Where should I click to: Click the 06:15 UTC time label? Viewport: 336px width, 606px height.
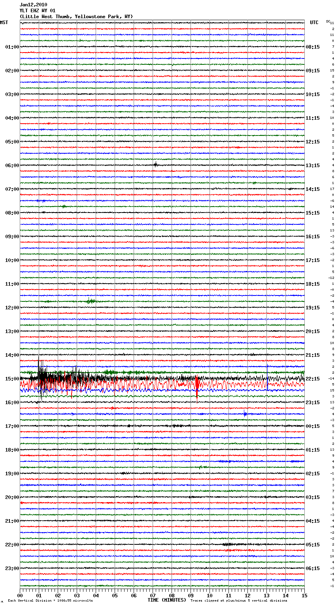coord(313,568)
